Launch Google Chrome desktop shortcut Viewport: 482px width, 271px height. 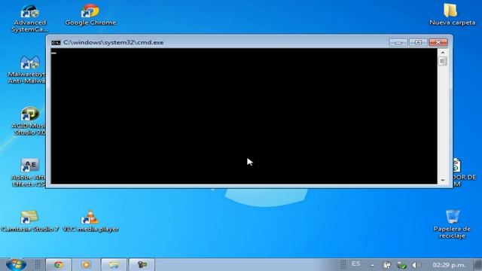click(x=90, y=15)
